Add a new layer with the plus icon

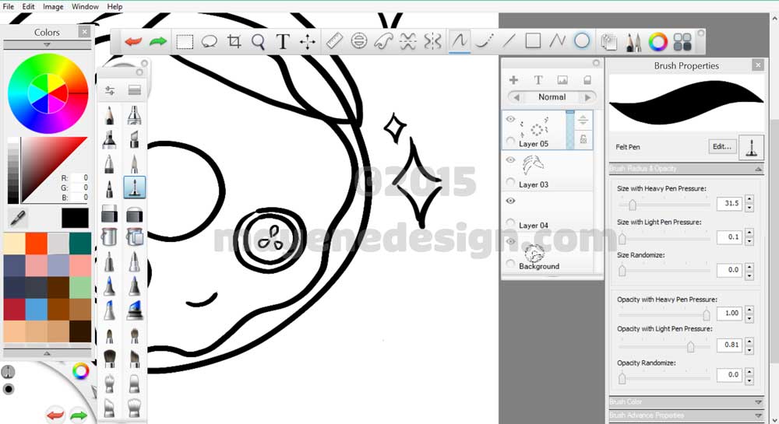point(513,80)
